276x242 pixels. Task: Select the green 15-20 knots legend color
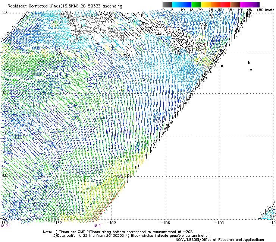point(196,4)
